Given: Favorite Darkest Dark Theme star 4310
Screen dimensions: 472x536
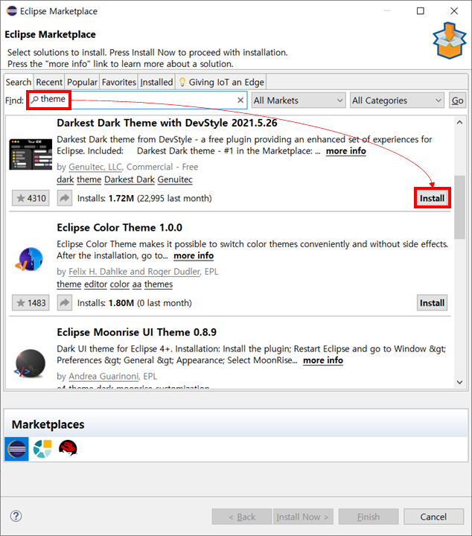Looking at the screenshot, I should click(31, 198).
